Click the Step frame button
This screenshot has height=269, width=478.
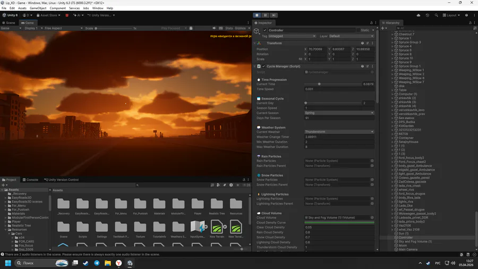click(x=273, y=15)
